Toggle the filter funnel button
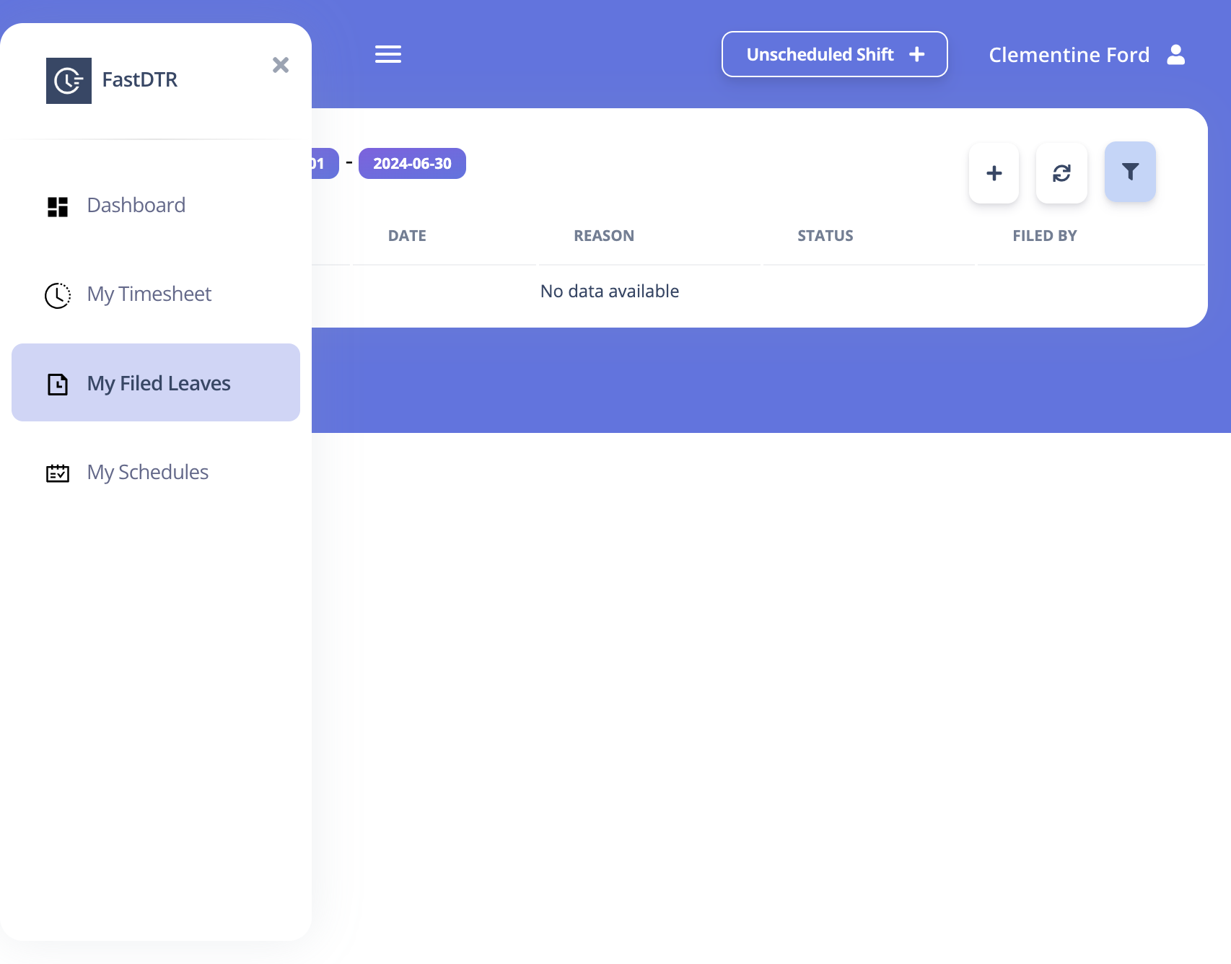The image size is (1231, 964). point(1130,172)
